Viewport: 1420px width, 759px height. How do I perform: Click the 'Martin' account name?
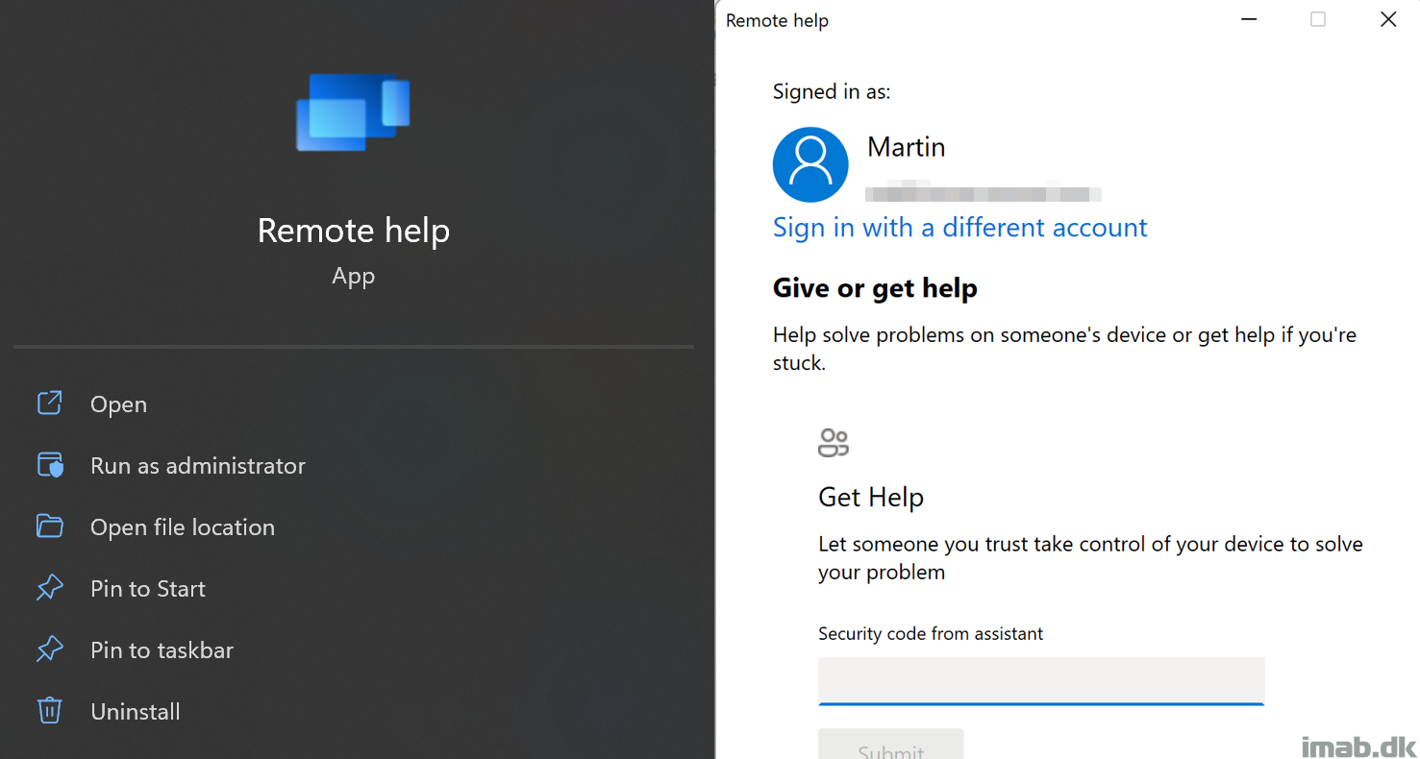907,147
